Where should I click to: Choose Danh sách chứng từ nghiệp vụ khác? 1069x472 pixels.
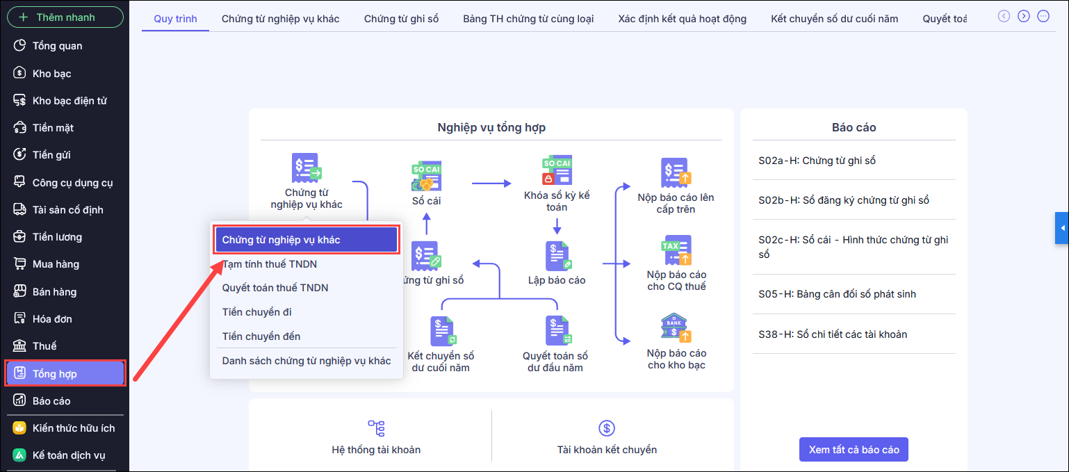307,361
